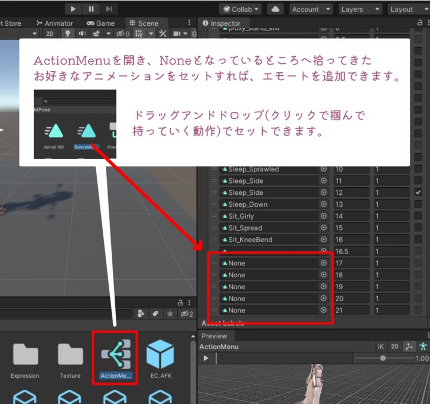Toggle hidden packages count icon in Project
Viewport: 430px width, 404px height.
coord(187,314)
